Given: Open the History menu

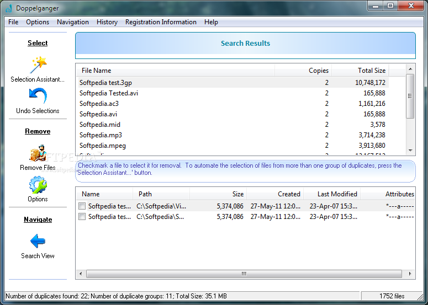Looking at the screenshot, I should [x=107, y=22].
